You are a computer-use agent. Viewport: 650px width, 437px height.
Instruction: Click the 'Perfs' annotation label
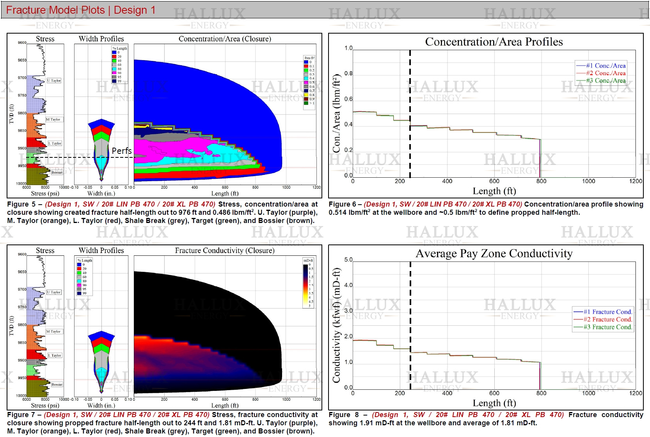pos(122,151)
